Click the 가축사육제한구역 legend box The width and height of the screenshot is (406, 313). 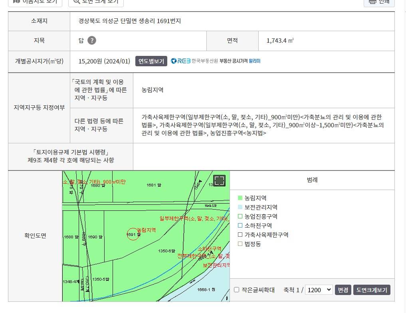pyautogui.click(x=240, y=235)
